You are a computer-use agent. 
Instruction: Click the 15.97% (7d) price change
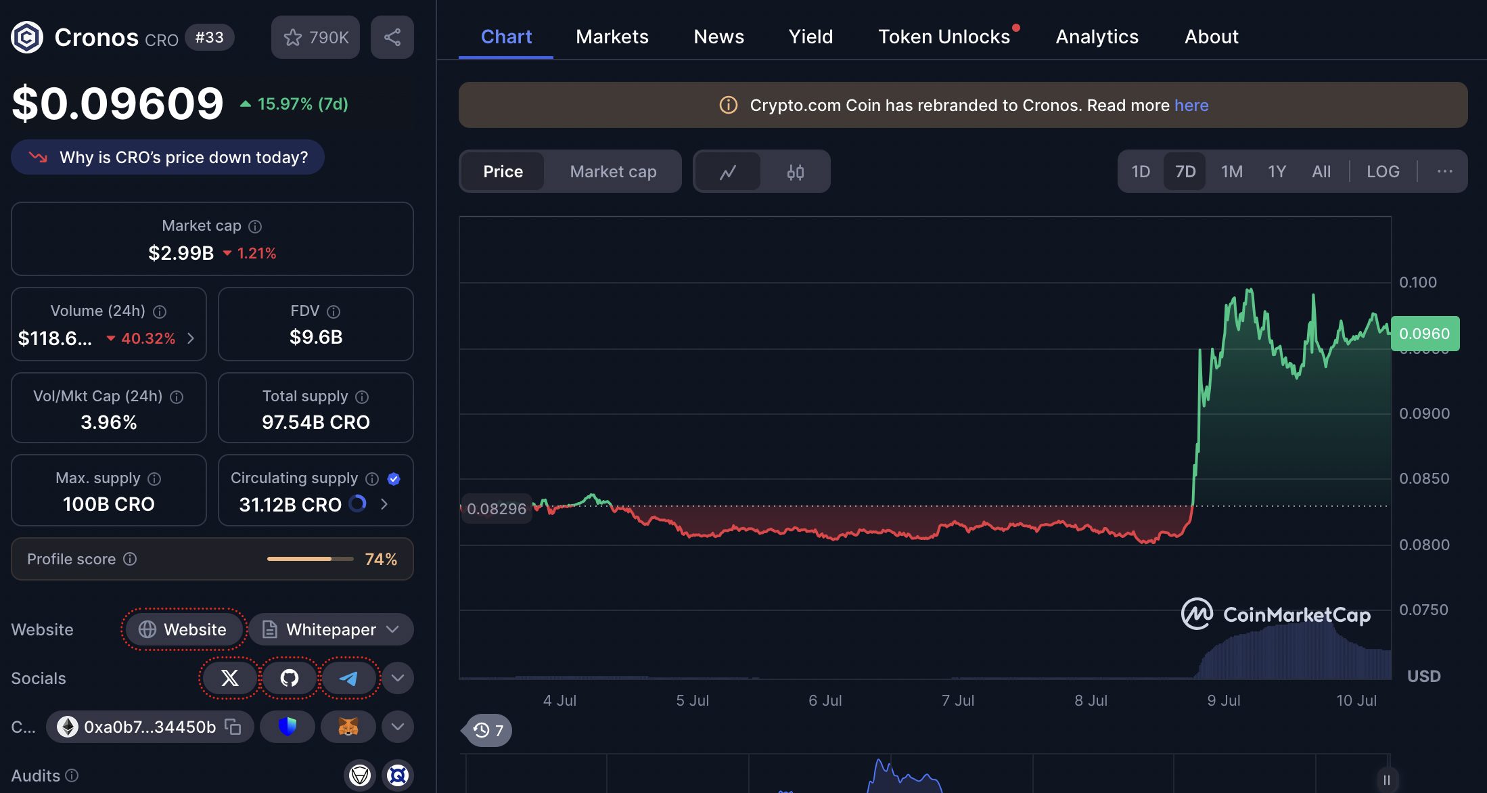coord(294,104)
